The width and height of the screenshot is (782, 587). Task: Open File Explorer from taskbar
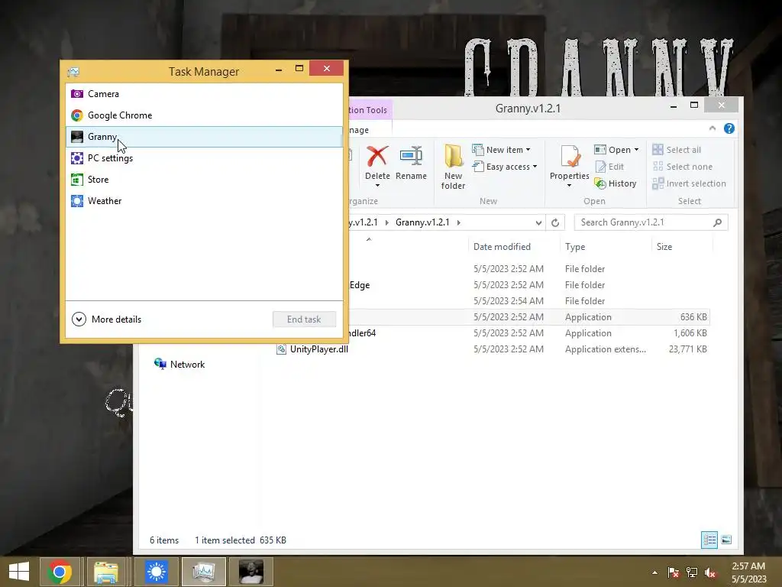[106, 572]
